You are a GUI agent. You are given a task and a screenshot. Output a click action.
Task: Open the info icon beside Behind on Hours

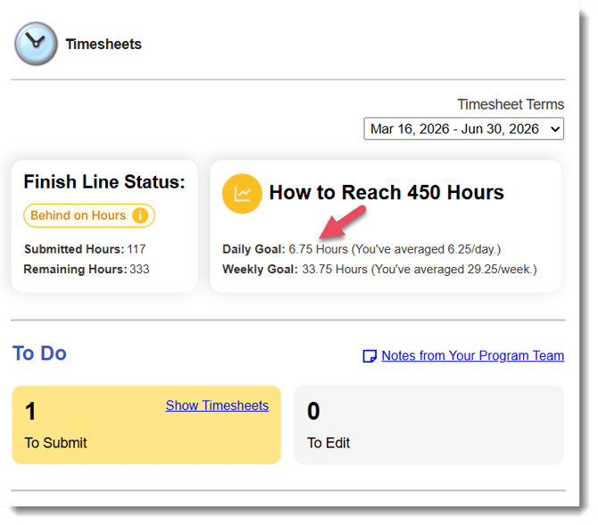tap(140, 215)
